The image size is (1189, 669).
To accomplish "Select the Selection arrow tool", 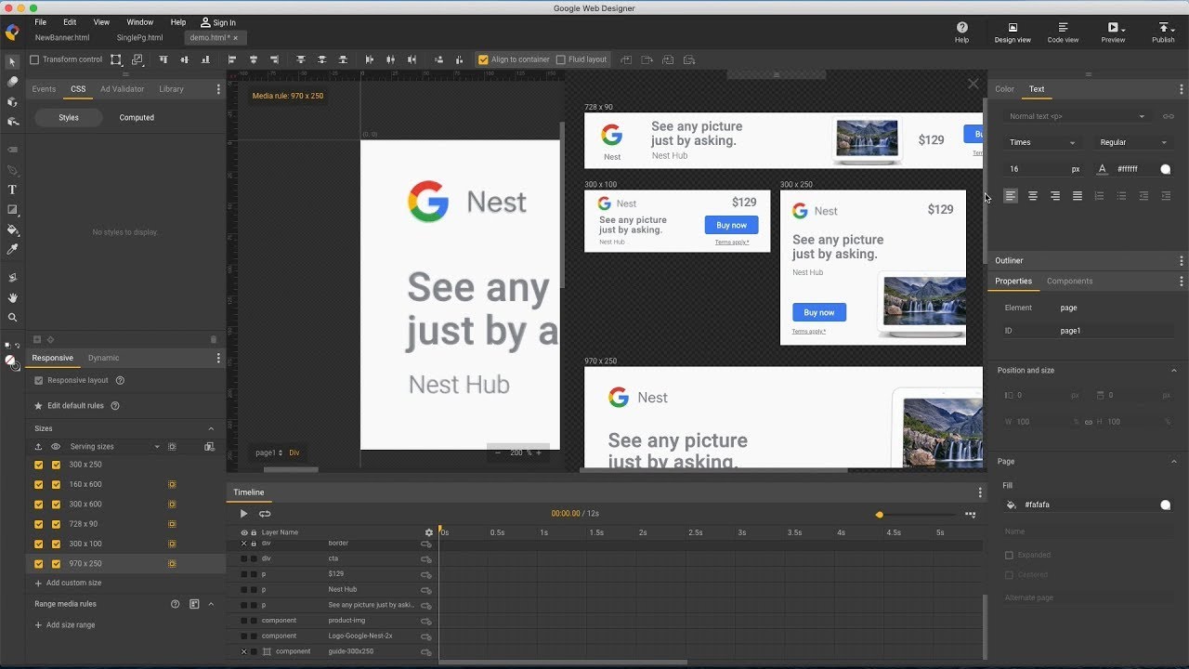I will pyautogui.click(x=12, y=61).
